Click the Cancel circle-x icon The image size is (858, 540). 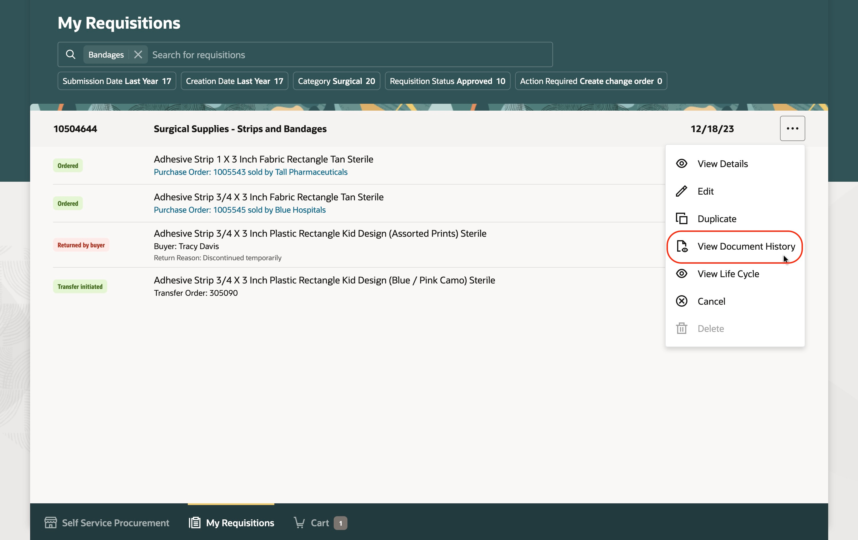[x=681, y=301]
